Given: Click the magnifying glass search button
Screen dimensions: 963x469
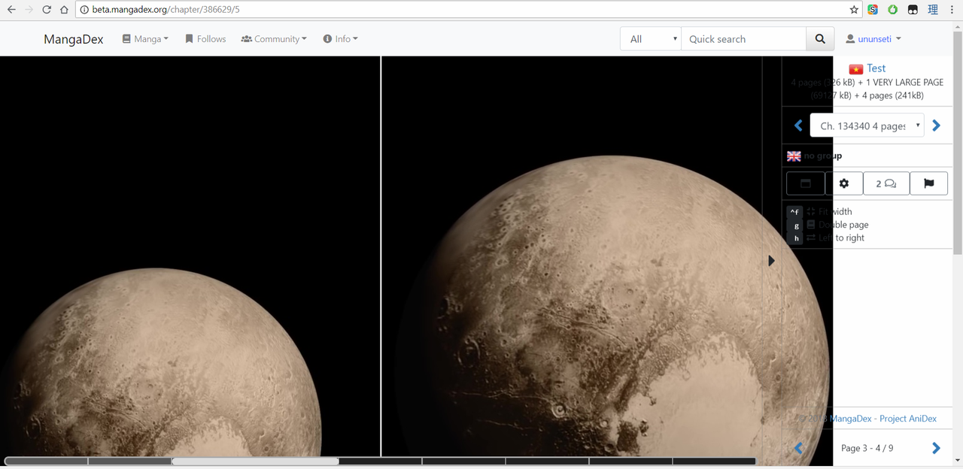Looking at the screenshot, I should click(x=820, y=39).
